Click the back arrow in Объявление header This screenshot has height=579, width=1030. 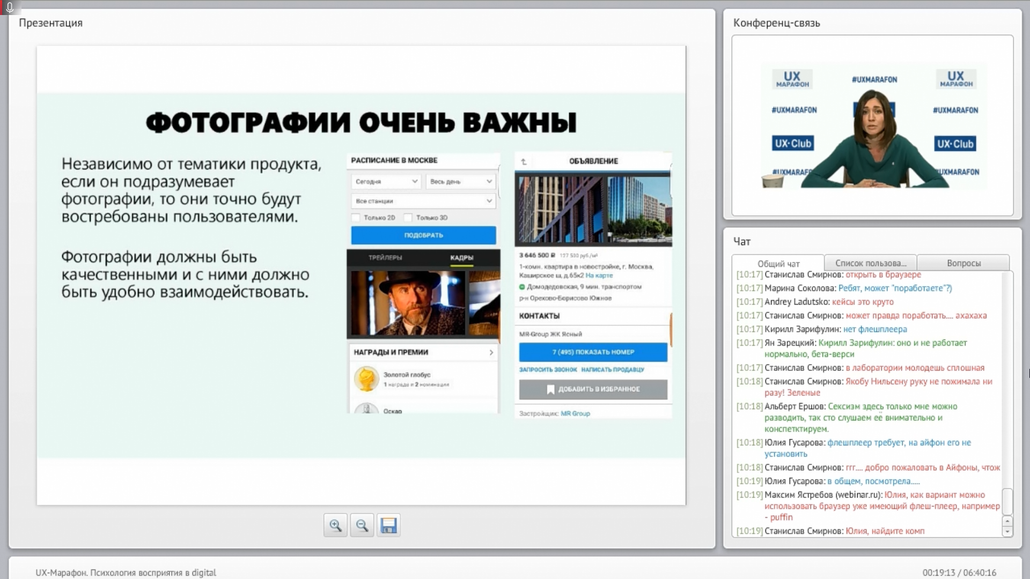click(x=524, y=161)
